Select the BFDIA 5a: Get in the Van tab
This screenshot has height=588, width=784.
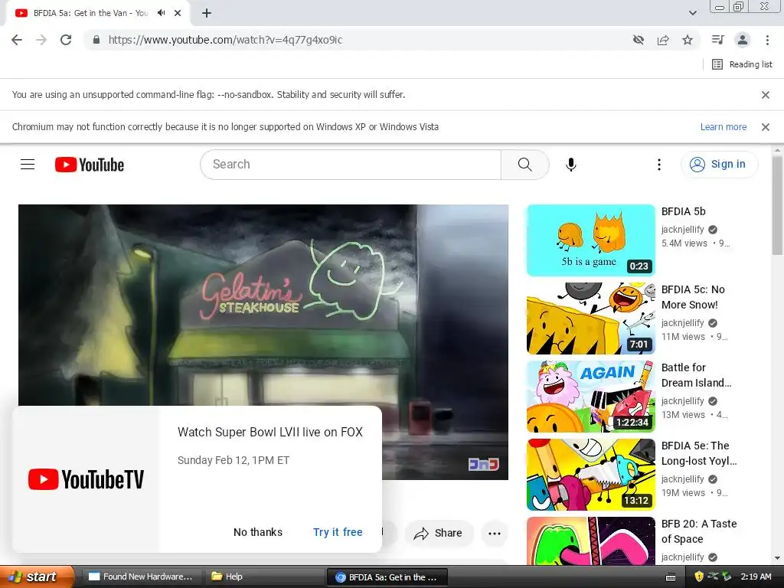click(90, 13)
